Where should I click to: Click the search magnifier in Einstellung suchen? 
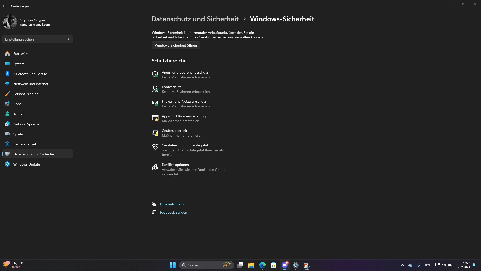pos(68,39)
